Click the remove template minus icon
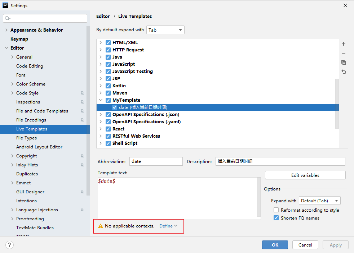This screenshot has width=354, height=253. (344, 53)
